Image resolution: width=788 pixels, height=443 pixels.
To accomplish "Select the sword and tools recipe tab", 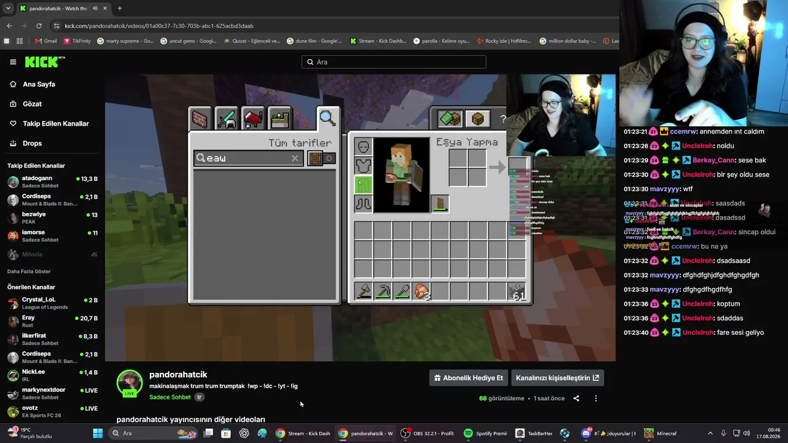I will [x=227, y=119].
